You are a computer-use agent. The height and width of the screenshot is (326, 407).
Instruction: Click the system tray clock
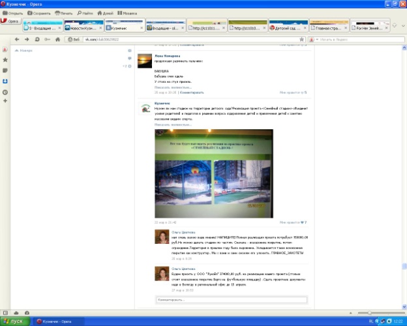pos(398,321)
